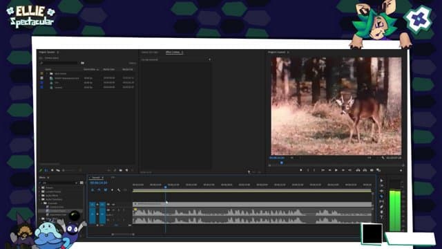Go to Out point in Program monitor
This screenshot has height=249, width=442.
tap(350, 170)
